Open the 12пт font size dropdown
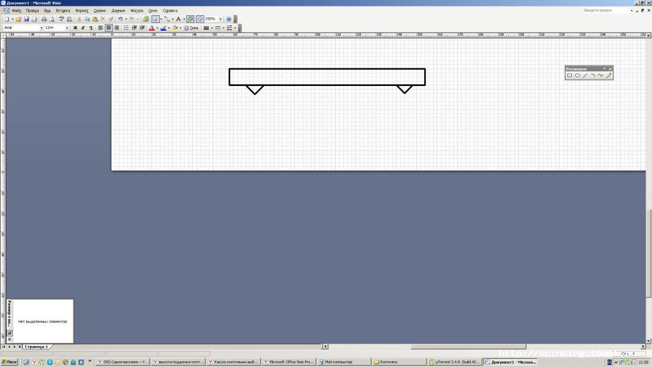Screen dimensions: 652x367 [x=67, y=28]
